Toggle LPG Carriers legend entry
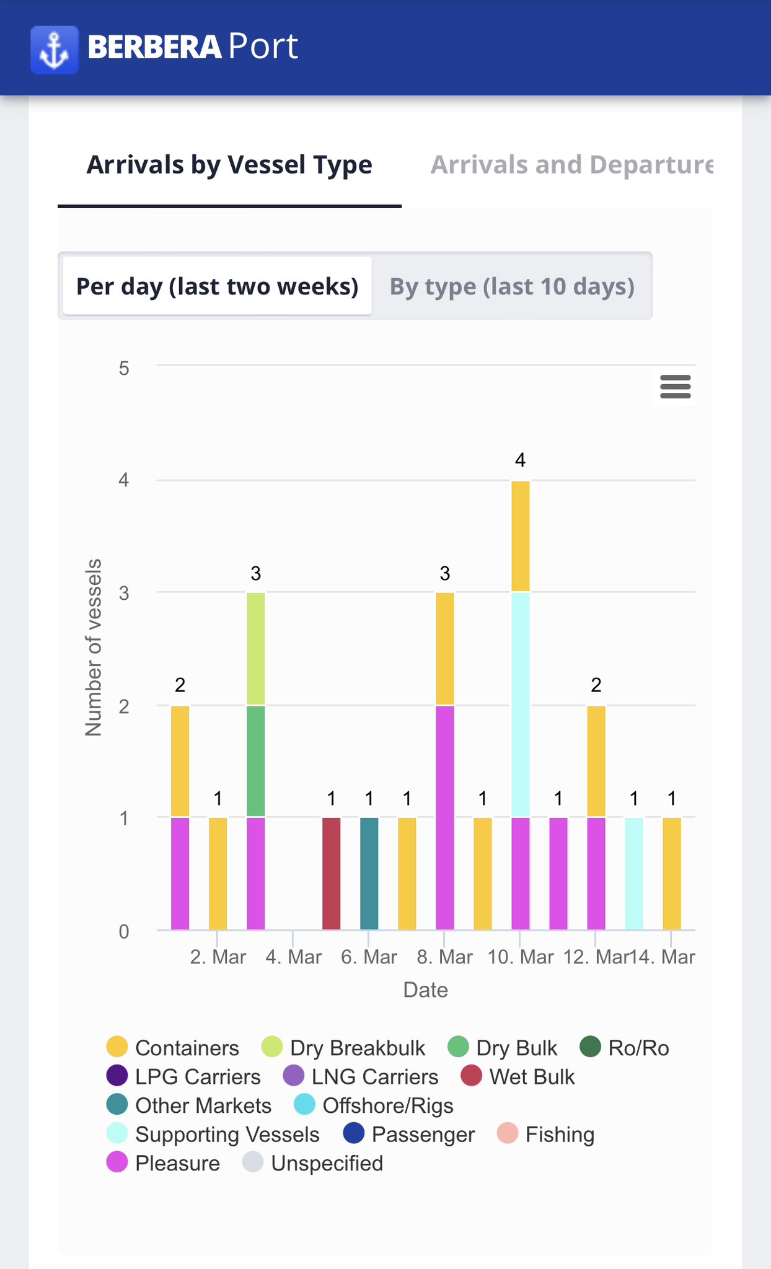This screenshot has height=1269, width=771. (183, 1076)
